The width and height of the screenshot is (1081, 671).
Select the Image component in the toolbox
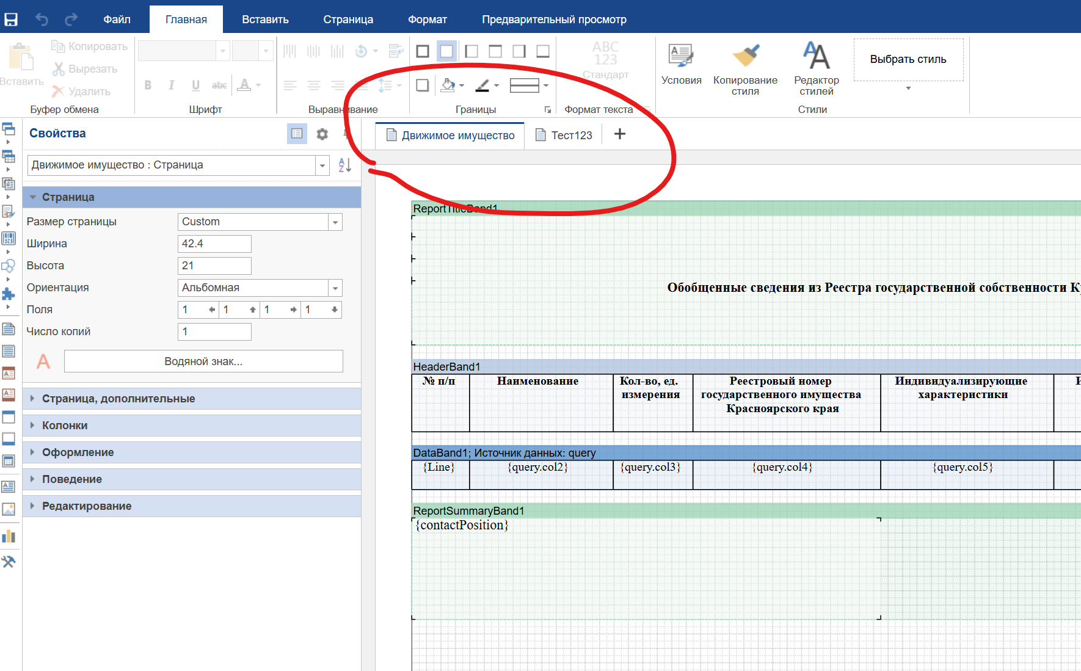[9, 509]
